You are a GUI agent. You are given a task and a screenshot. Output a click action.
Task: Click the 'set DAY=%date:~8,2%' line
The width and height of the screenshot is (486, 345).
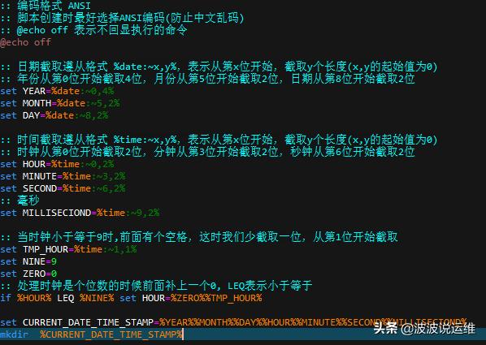pos(54,115)
